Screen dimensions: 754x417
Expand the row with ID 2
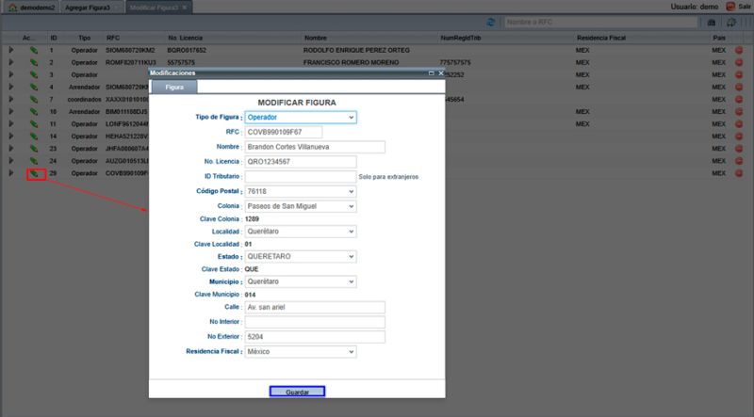pos(10,62)
